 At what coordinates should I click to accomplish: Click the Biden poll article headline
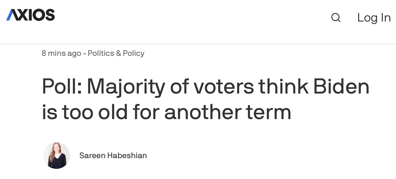(205, 99)
